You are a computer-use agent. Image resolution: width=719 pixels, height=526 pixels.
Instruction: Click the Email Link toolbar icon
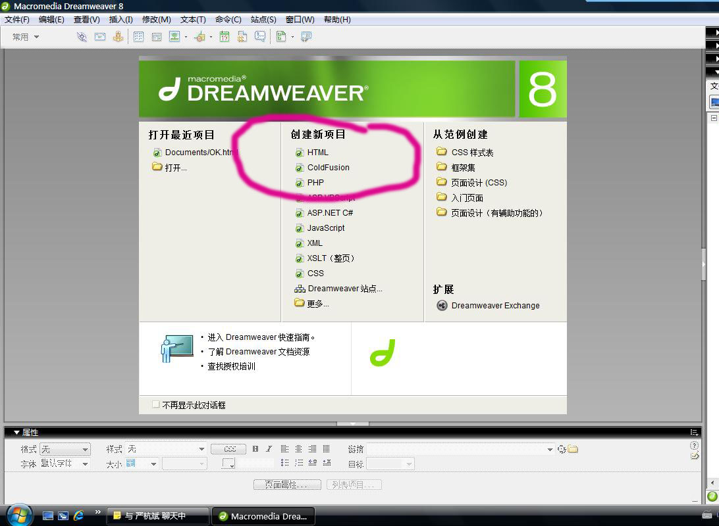click(x=100, y=37)
